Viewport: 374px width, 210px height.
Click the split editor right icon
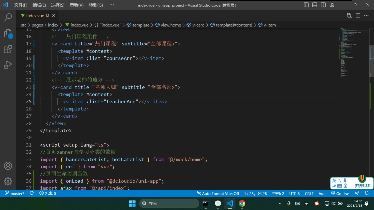pyautogui.click(x=358, y=16)
